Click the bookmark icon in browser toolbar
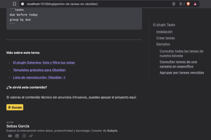The image size is (211, 140). 14,4
